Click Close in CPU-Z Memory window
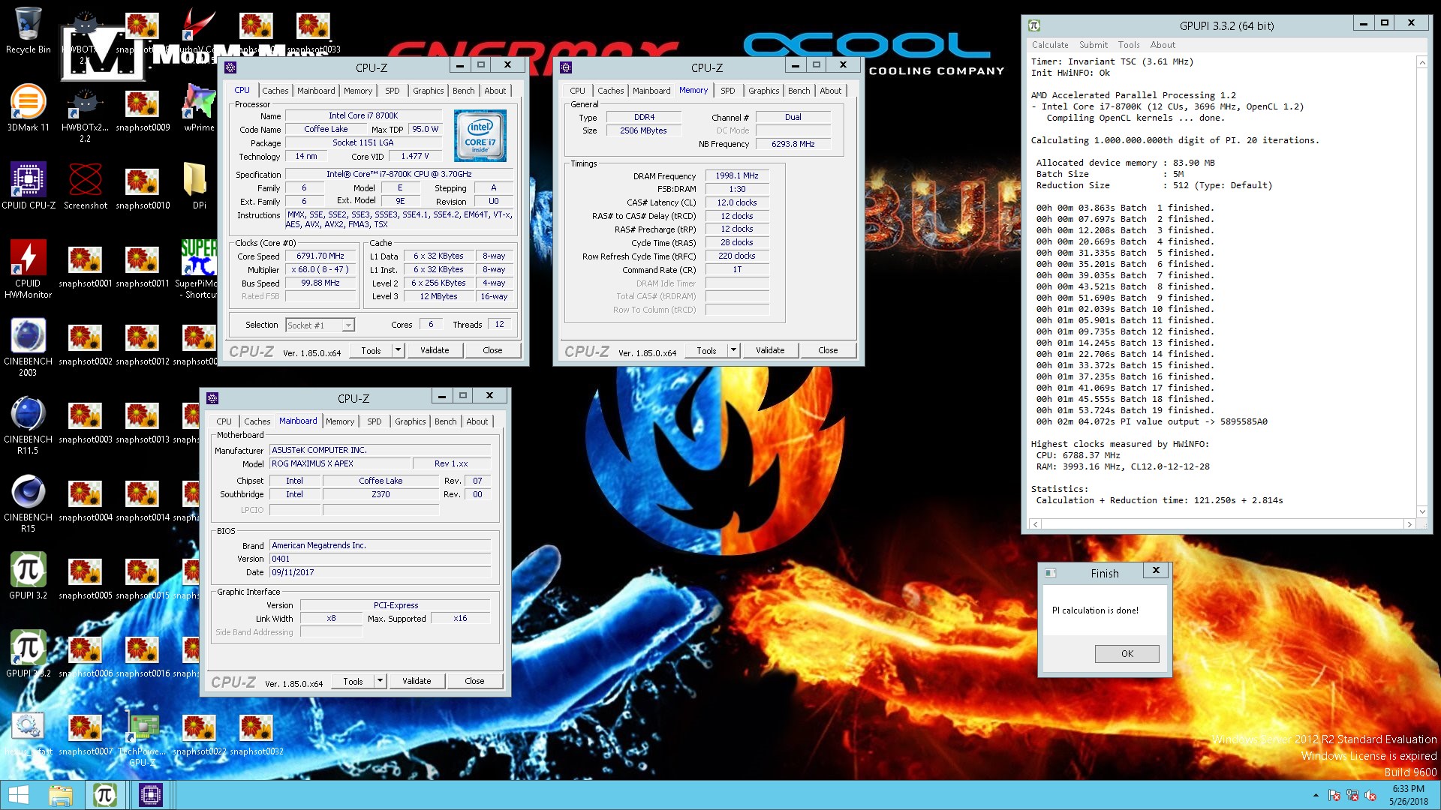Viewport: 1441px width, 810px height. [x=828, y=350]
